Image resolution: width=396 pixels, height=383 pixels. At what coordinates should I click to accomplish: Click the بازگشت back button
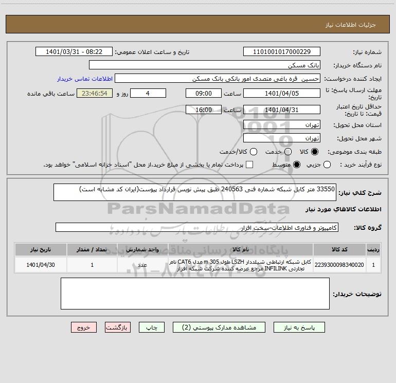(118, 327)
